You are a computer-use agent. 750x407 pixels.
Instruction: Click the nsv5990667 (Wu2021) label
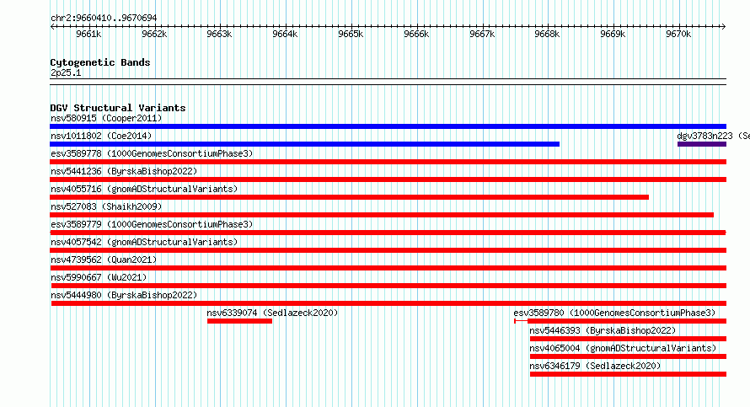tap(99, 277)
